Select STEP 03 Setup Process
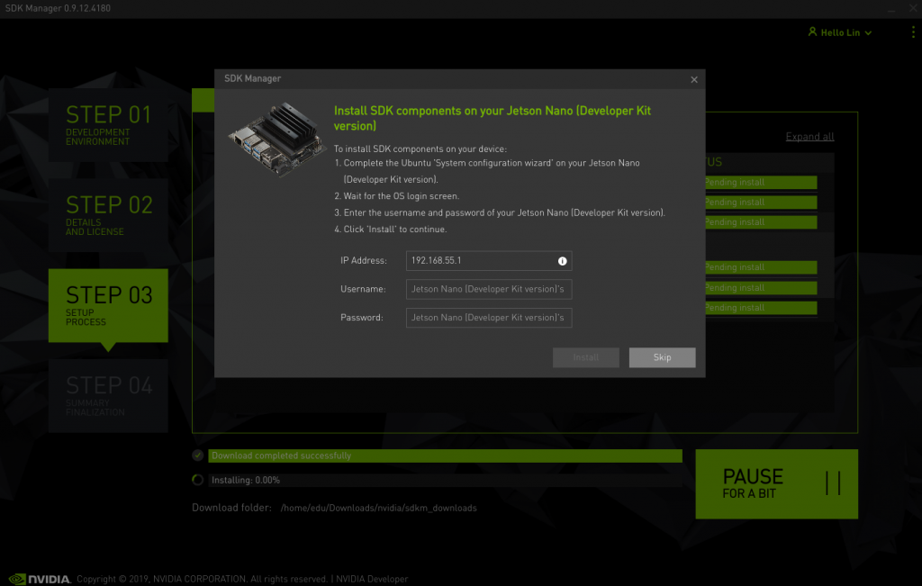This screenshot has width=922, height=586. click(108, 306)
